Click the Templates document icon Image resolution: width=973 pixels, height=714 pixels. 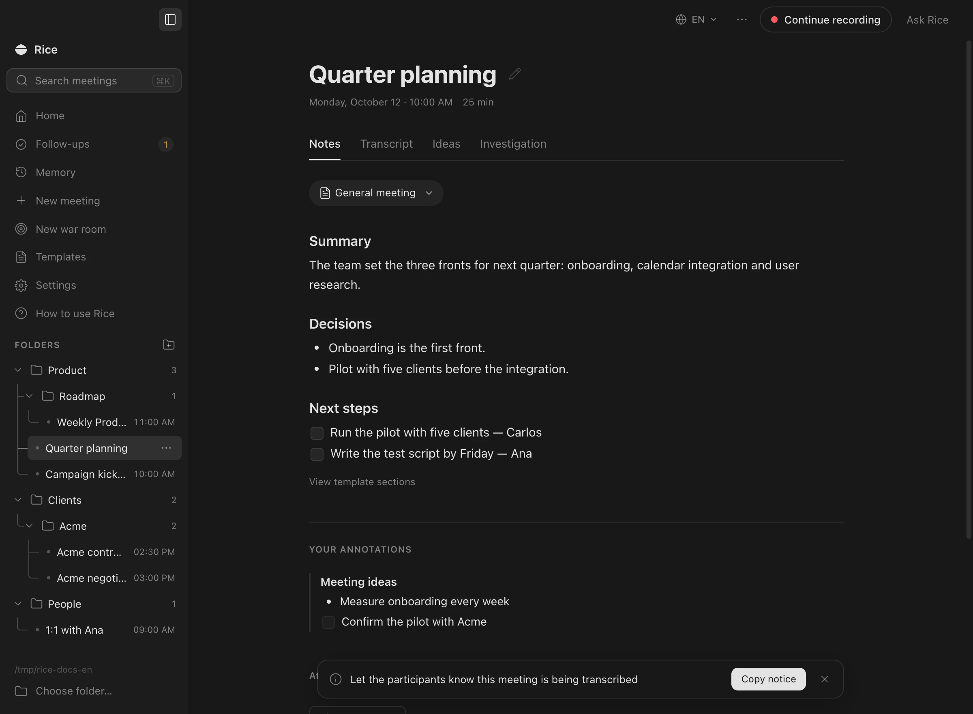tap(21, 257)
